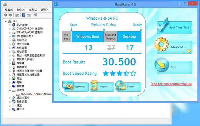Click the Boot Speed Rating stars
200x126 pixels.
point(119,73)
